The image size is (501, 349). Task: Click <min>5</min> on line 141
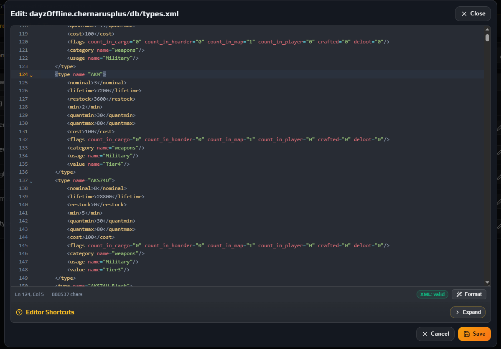[x=85, y=212]
